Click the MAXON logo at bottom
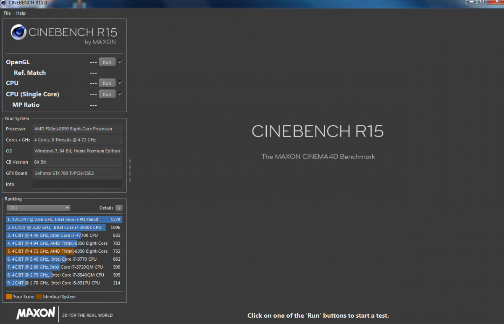Viewport: 504px width, 324px height. [x=36, y=313]
